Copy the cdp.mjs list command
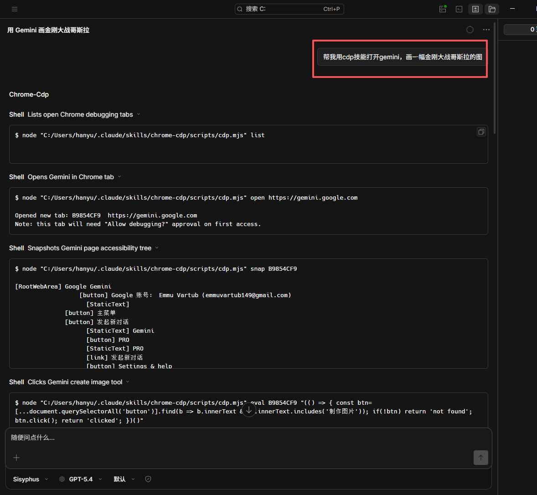537x495 pixels. click(x=481, y=132)
